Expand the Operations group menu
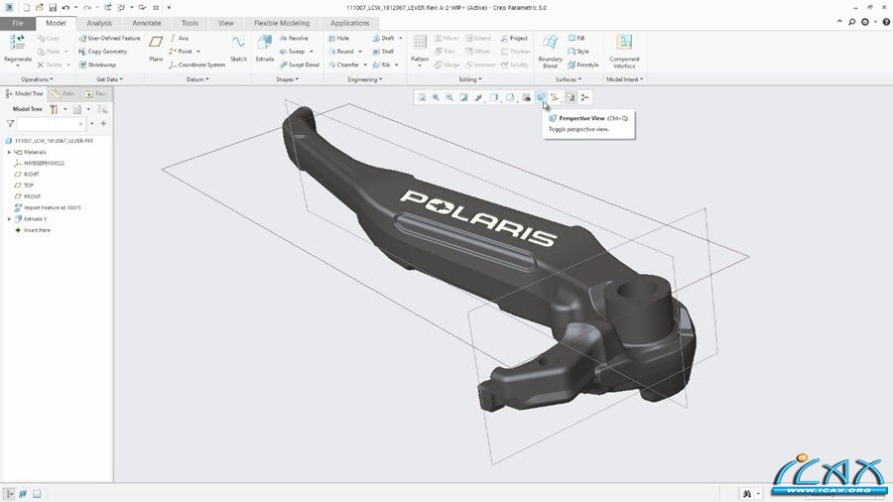 [37, 79]
